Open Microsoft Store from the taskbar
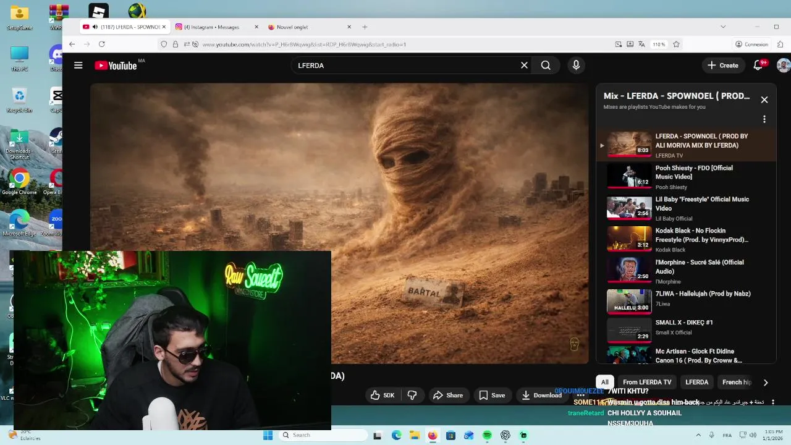Screen dimensions: 791x445 coord(450,435)
